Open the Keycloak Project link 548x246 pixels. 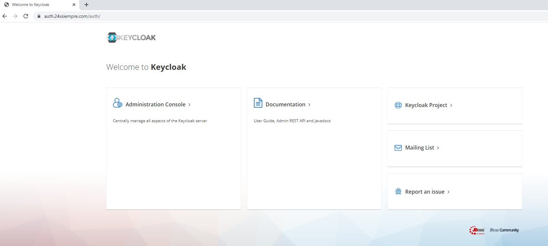426,105
